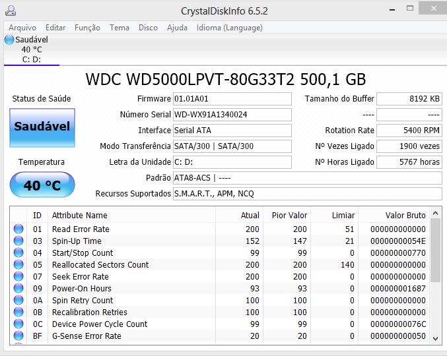Viewport: 447px width, 356px height.
Task: Select the C: D: disk tab
Action: (x=31, y=50)
